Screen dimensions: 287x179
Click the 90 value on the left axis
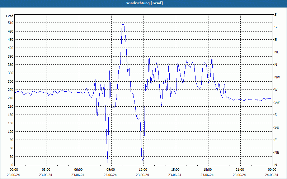point(11,140)
